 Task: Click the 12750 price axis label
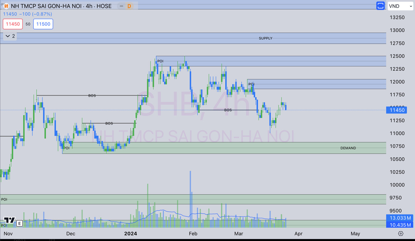(x=397, y=43)
